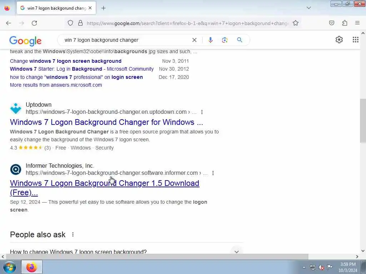This screenshot has width=366, height=274.
Task: Open the list all tabs chevron
Action: point(308,8)
